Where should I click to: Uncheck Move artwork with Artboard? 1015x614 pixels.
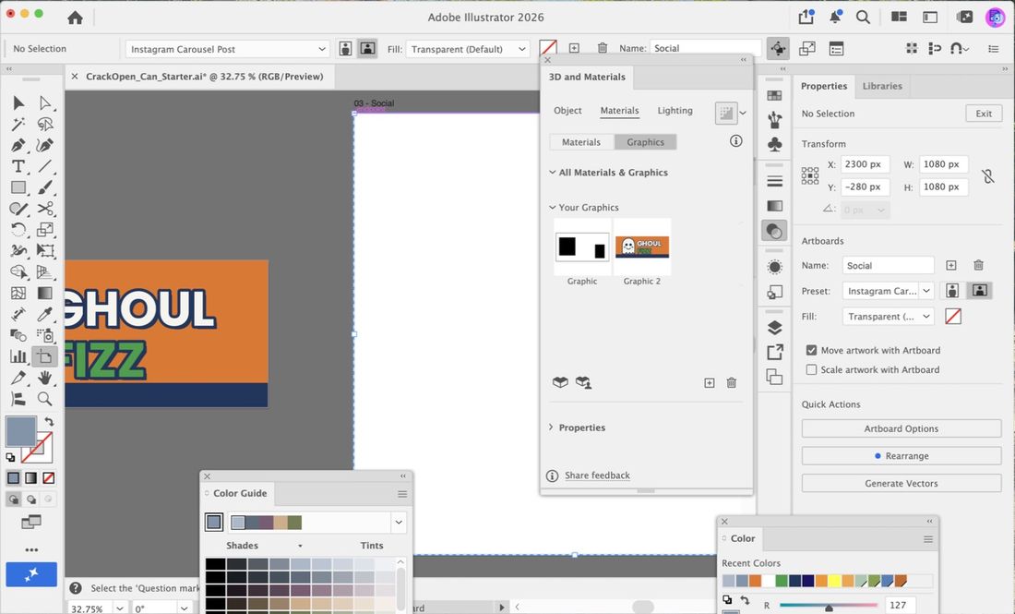click(811, 350)
